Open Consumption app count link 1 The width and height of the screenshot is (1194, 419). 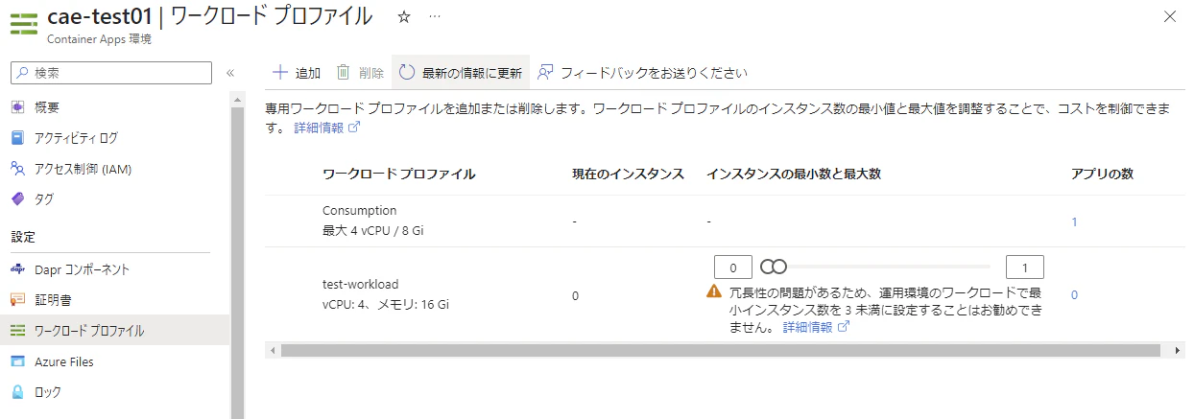(x=1074, y=221)
